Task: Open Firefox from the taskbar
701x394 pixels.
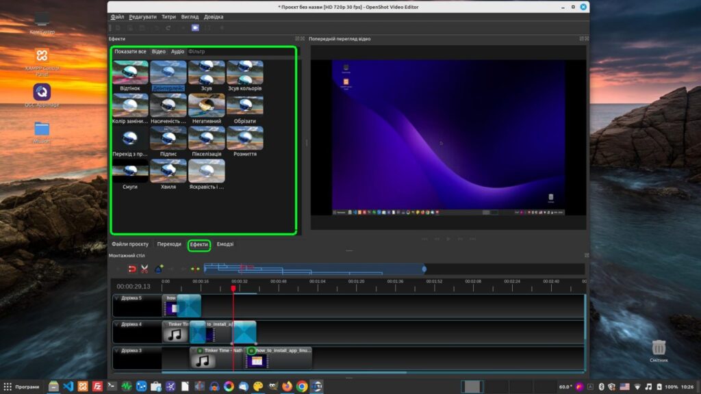Action: tap(287, 386)
